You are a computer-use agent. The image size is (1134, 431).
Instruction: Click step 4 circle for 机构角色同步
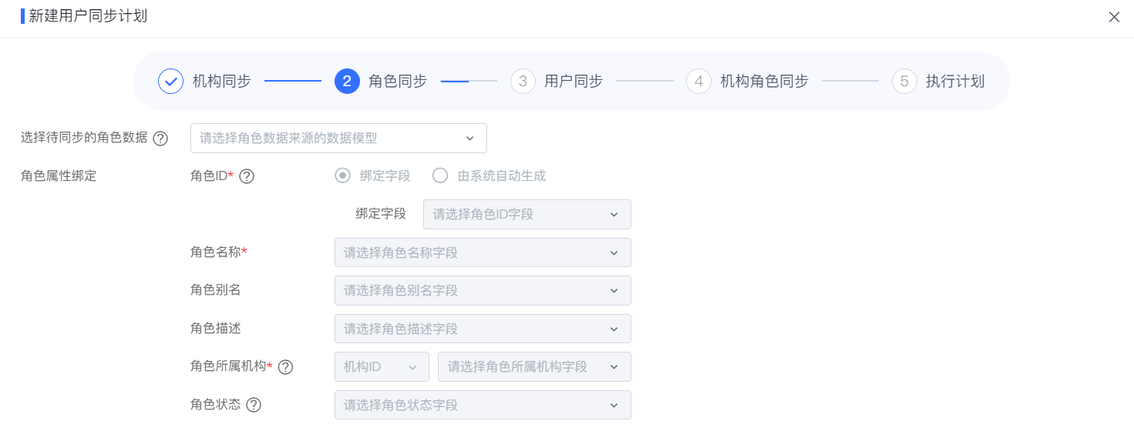(698, 81)
